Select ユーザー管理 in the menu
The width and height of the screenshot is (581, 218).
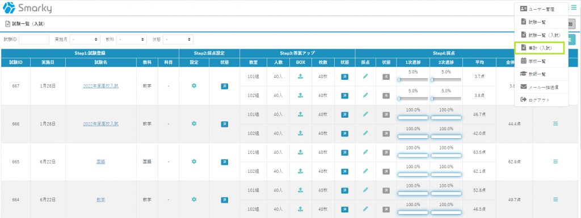coord(541,9)
